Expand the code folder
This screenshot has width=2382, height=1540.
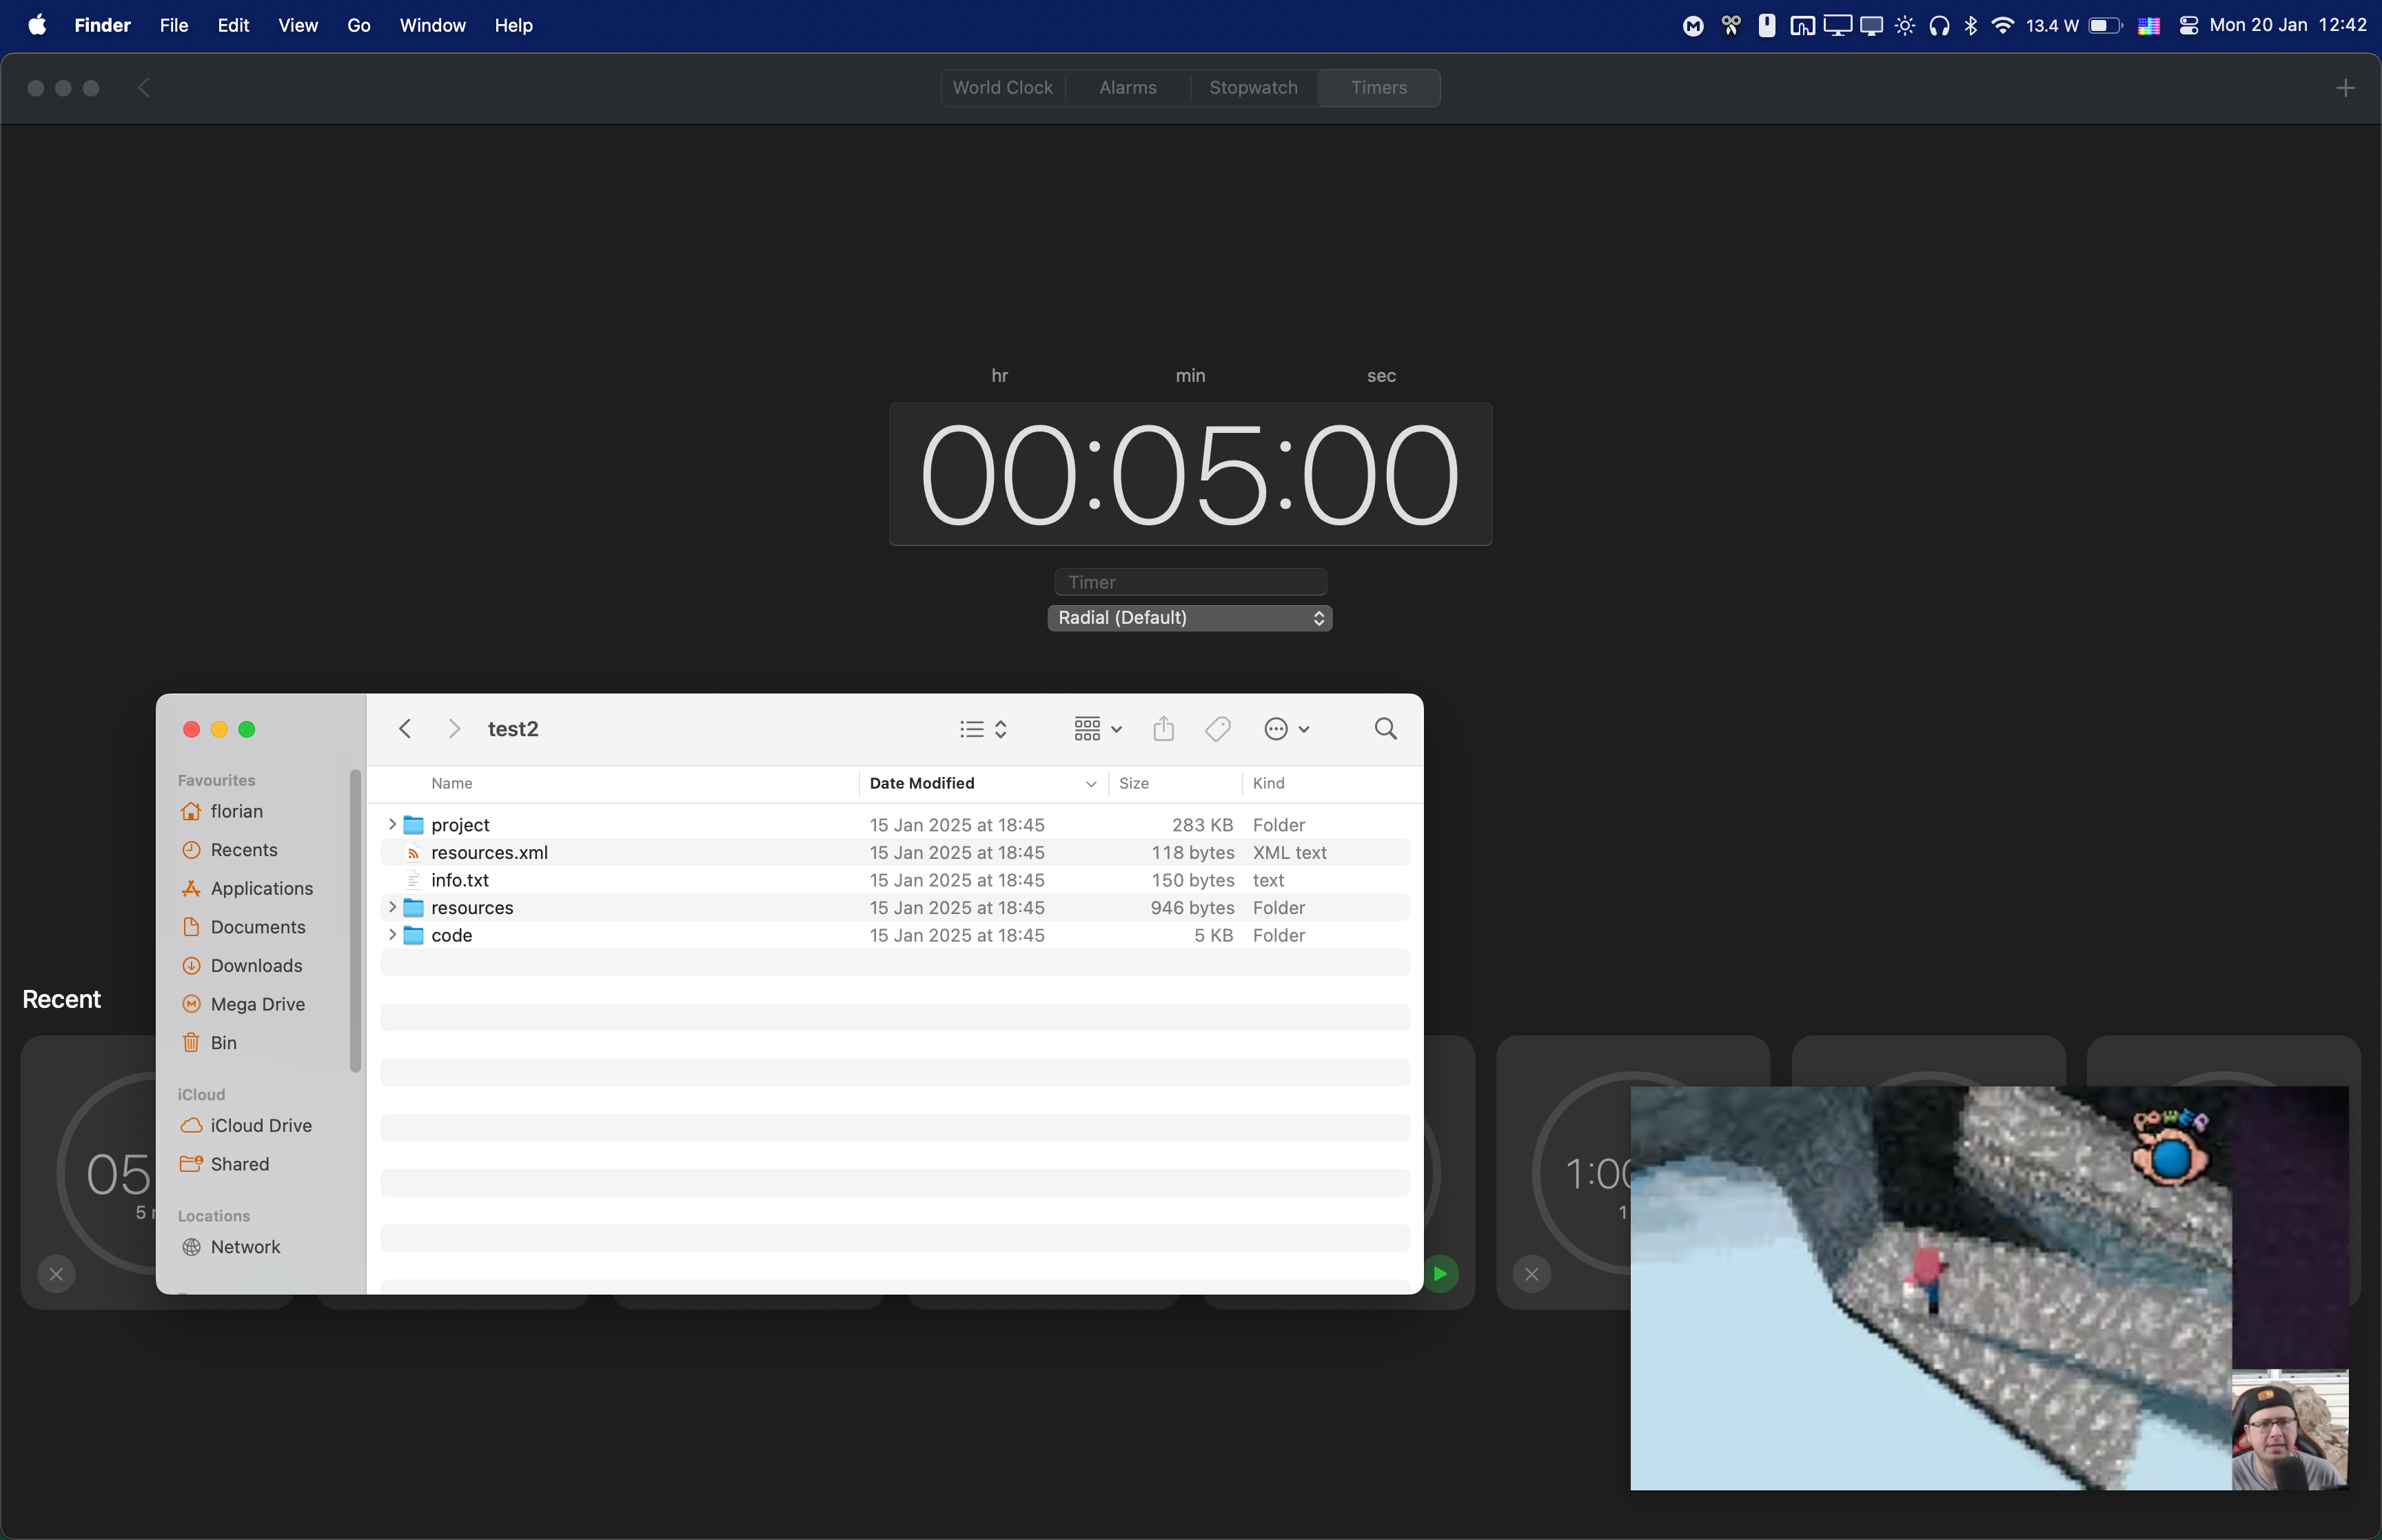click(392, 935)
